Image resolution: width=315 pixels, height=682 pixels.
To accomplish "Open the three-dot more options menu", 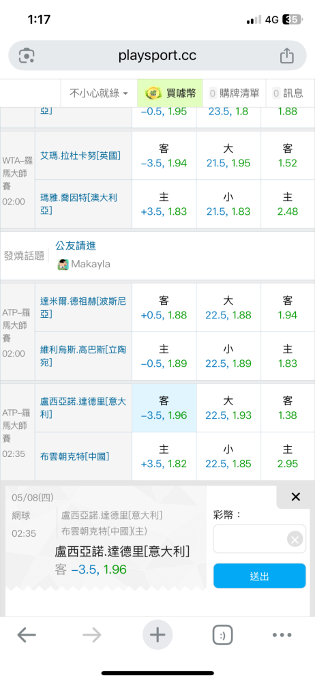I will point(282,635).
